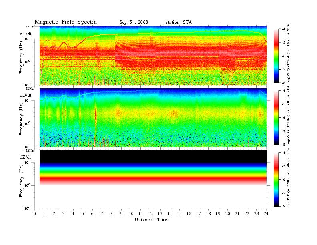Screen dimensions: 317x245
Task: Click hour 9 on the Universal Time axis
Action: [x=122, y=213]
